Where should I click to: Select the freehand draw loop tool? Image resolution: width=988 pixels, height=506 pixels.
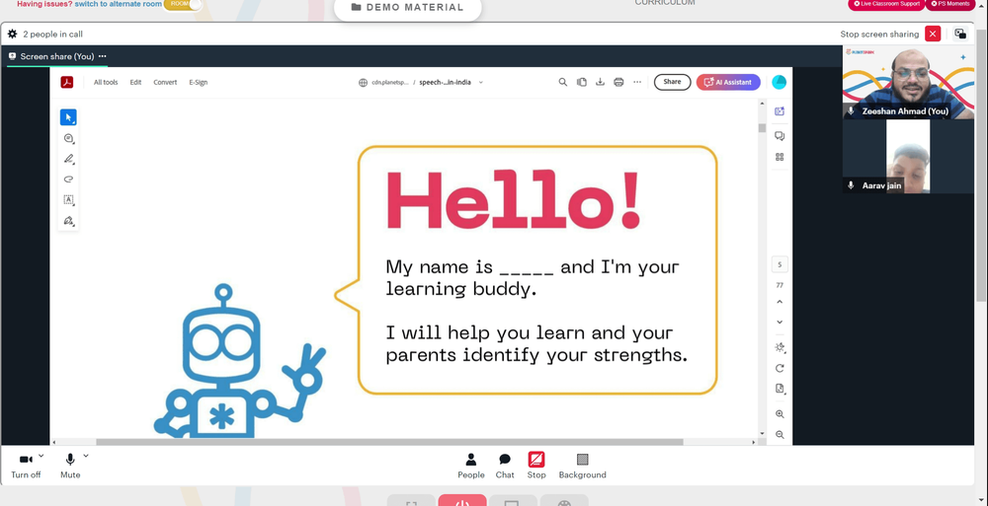point(69,180)
